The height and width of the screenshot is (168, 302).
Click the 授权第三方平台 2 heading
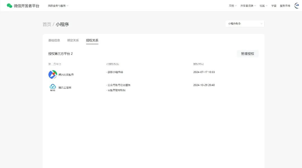[x=60, y=54]
